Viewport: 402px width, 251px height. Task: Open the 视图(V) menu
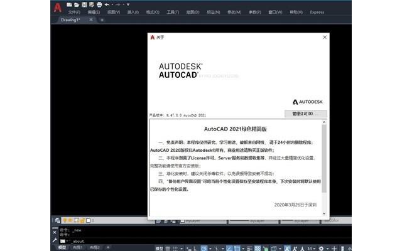coord(114,12)
